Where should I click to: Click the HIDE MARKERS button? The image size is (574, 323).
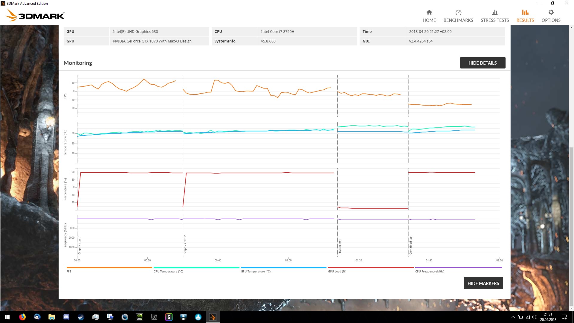[x=483, y=283]
